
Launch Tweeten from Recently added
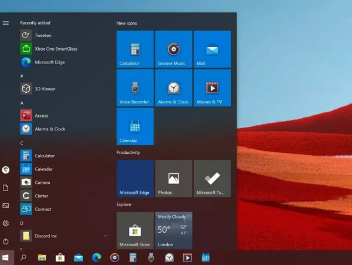64,35
